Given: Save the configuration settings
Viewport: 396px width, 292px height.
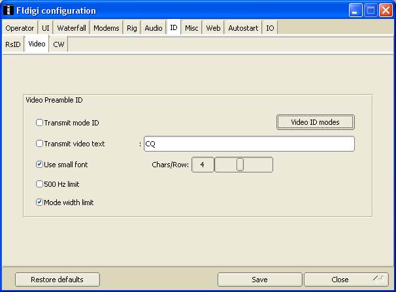Looking at the screenshot, I should [259, 280].
